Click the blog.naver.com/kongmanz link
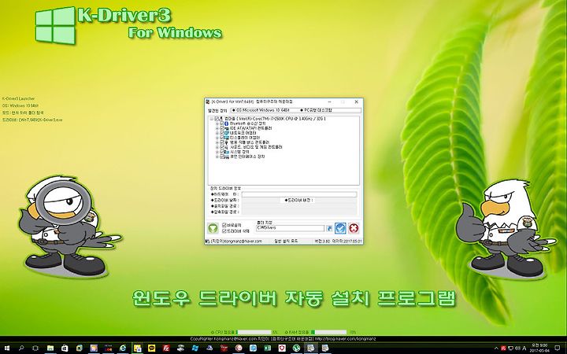 click(x=346, y=339)
